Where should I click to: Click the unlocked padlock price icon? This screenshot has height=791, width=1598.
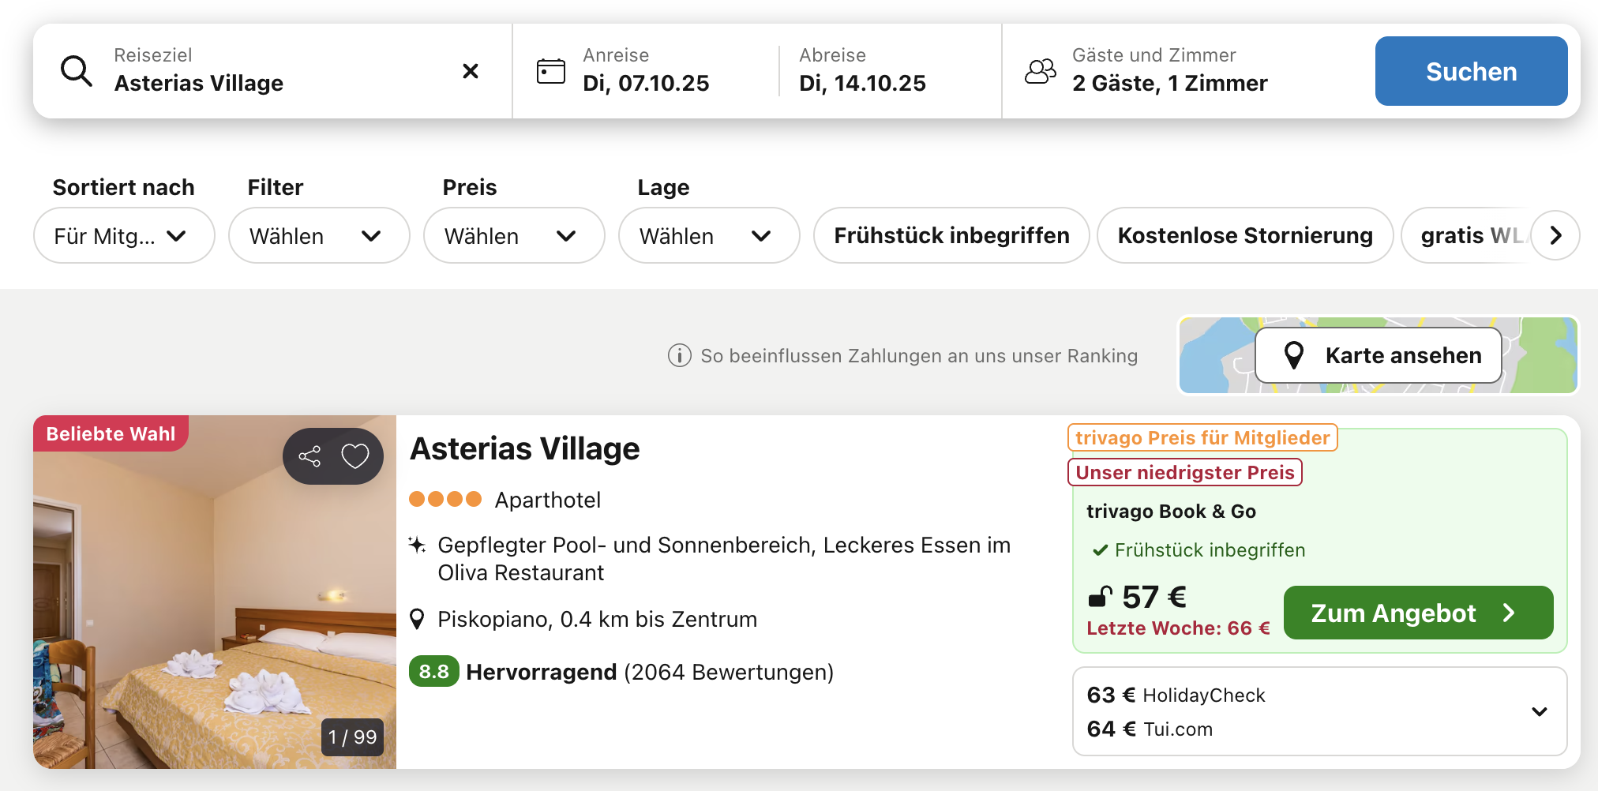coord(1101,597)
